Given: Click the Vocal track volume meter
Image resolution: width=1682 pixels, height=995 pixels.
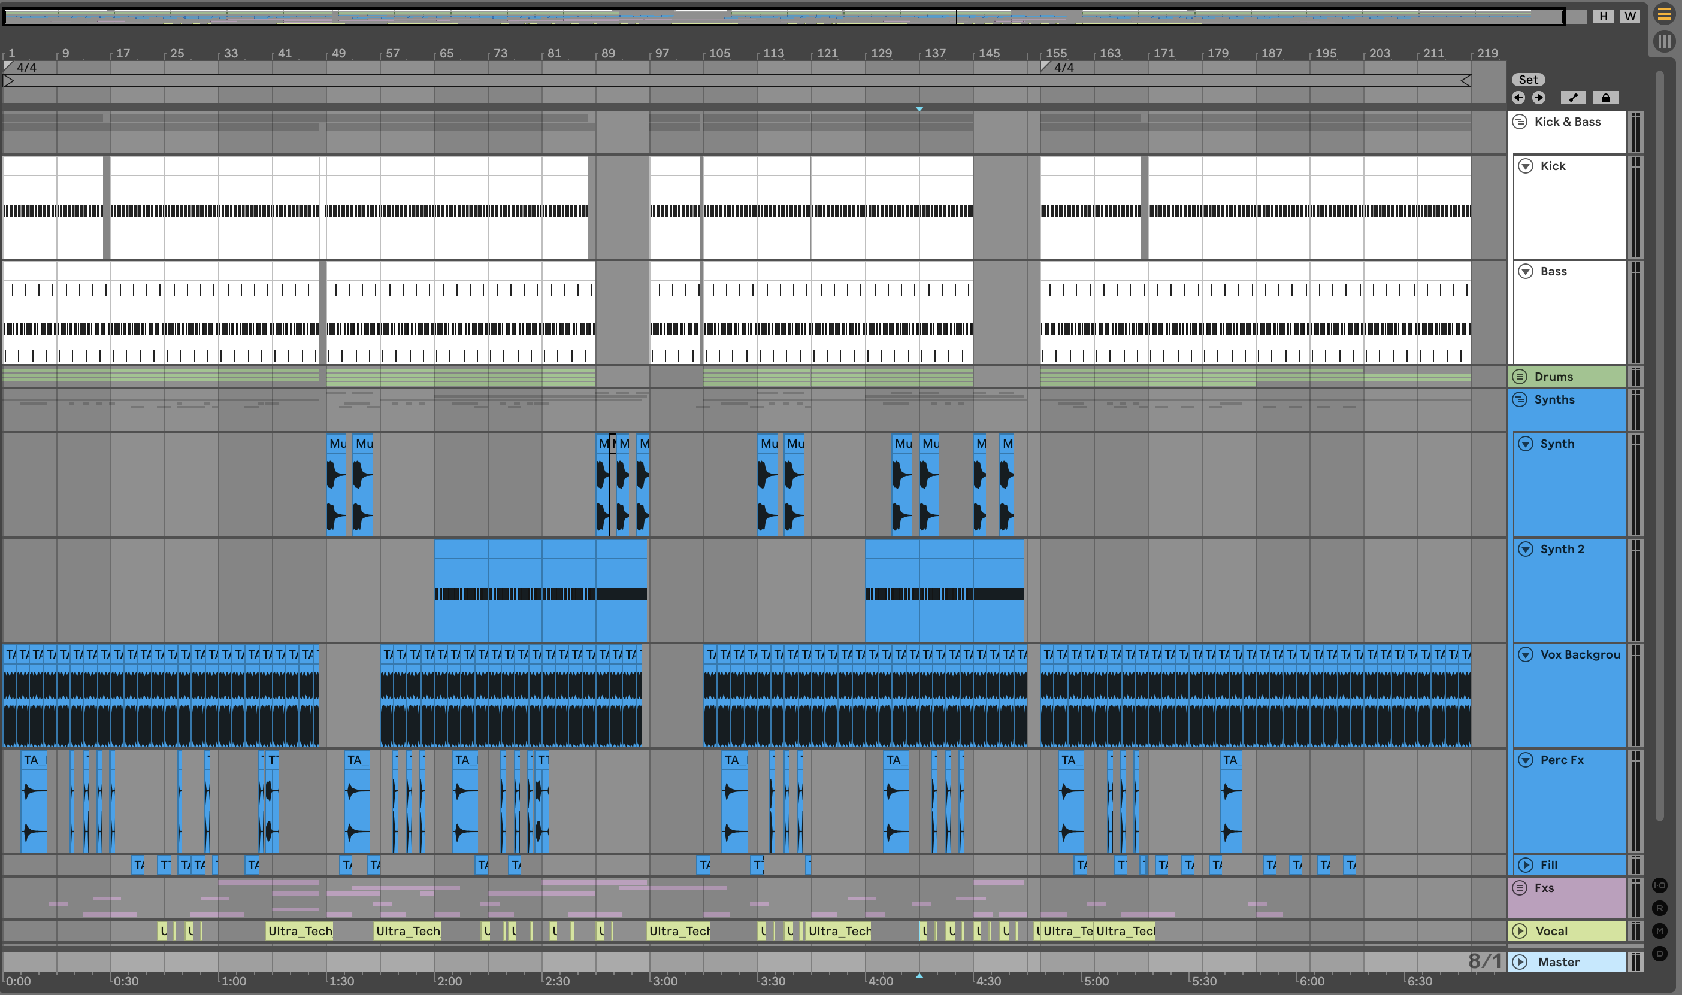Looking at the screenshot, I should (1635, 932).
